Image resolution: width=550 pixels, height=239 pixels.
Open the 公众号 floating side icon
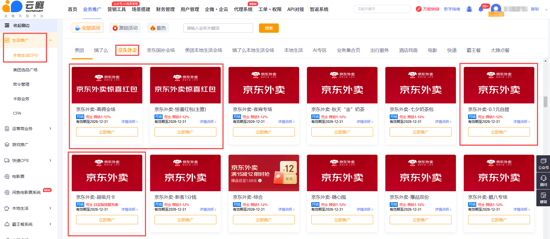pos(543,163)
